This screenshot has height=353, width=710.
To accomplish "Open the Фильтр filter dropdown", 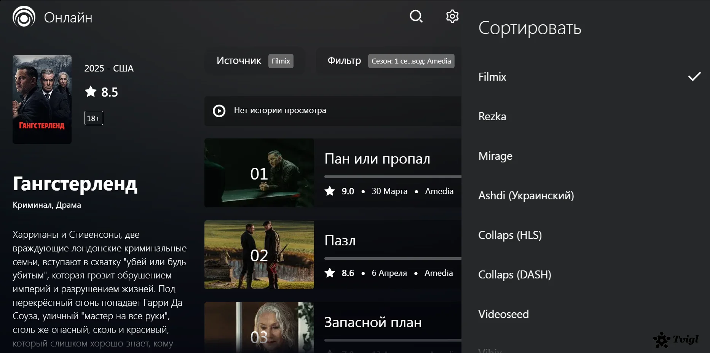I will pyautogui.click(x=389, y=61).
